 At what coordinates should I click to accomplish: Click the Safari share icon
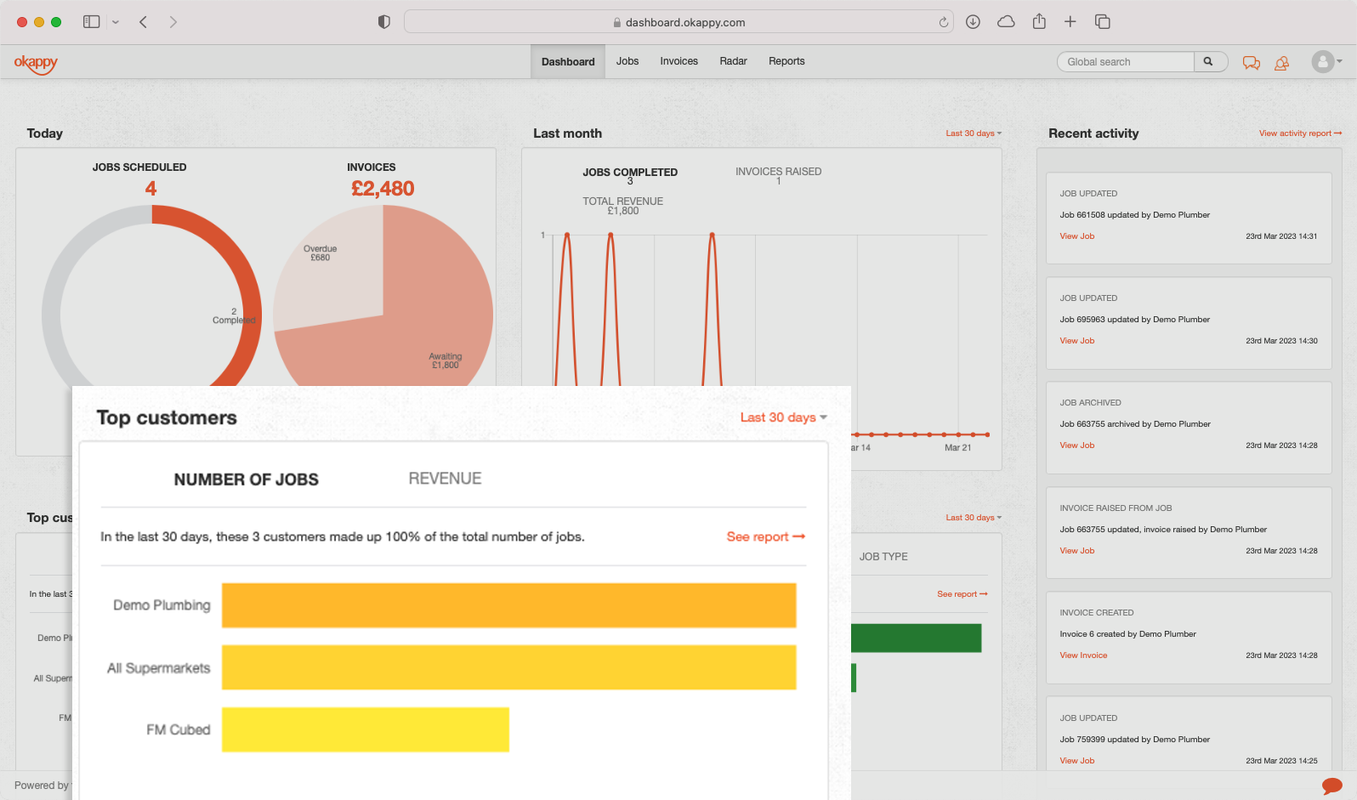[1039, 22]
